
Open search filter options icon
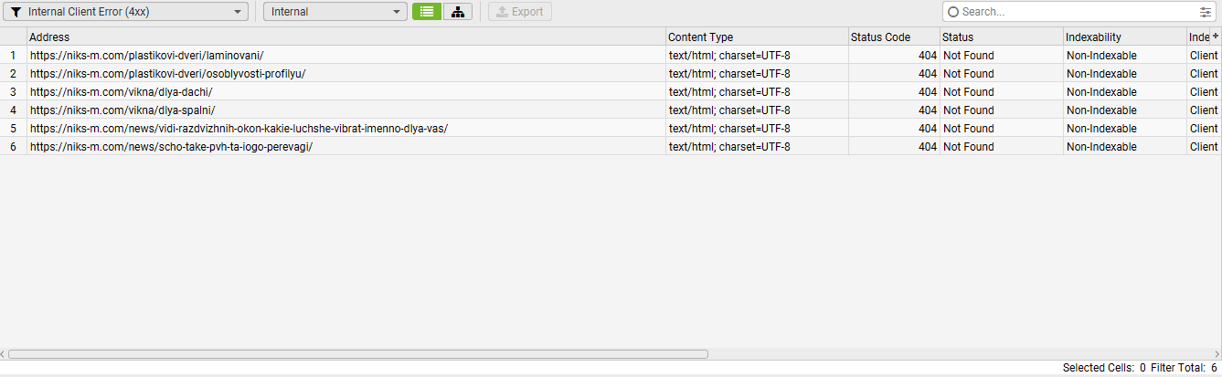pos(1206,12)
